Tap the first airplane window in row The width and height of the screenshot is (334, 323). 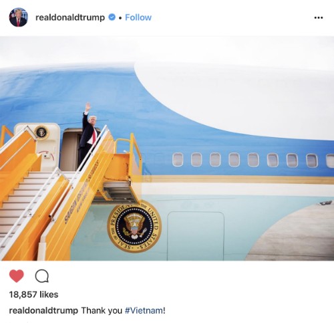point(178,160)
